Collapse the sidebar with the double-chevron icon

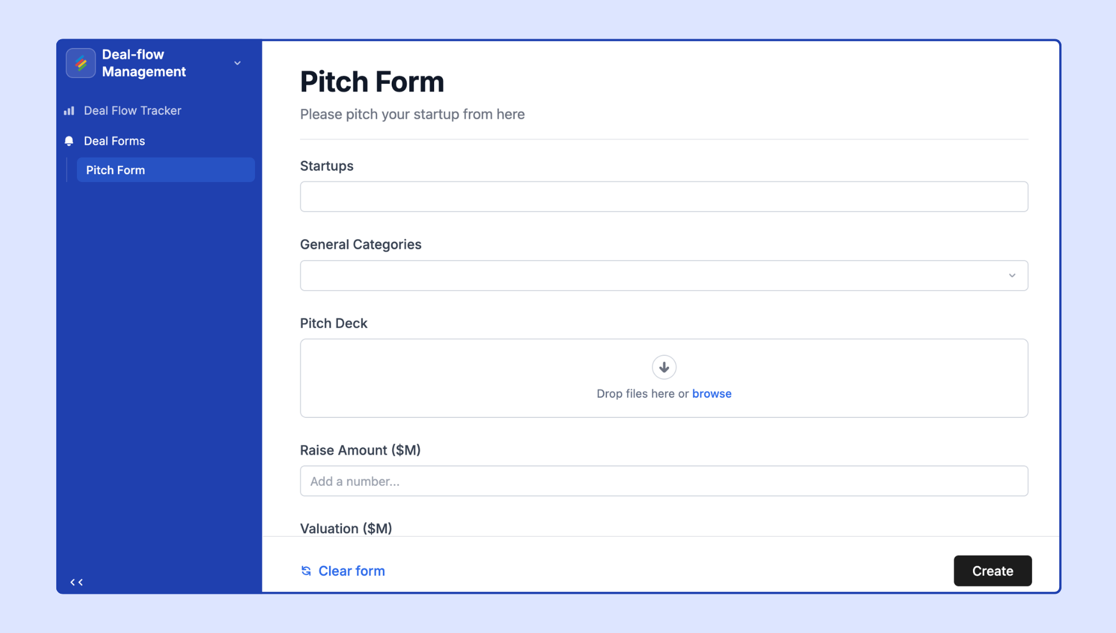(77, 582)
